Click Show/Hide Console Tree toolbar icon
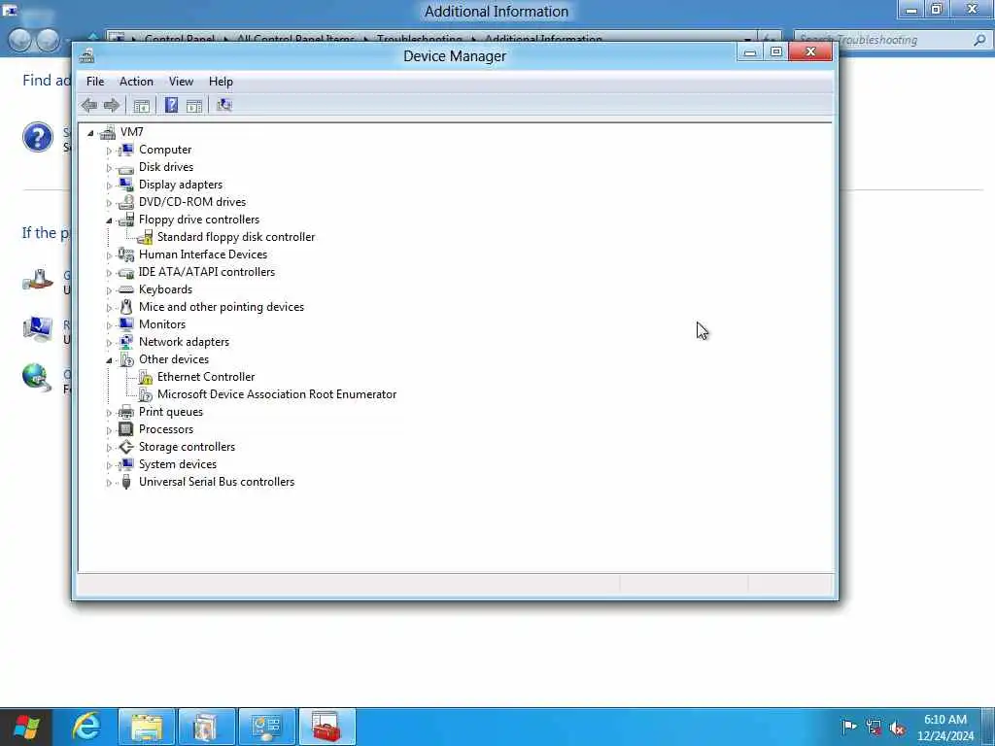 pos(142,105)
